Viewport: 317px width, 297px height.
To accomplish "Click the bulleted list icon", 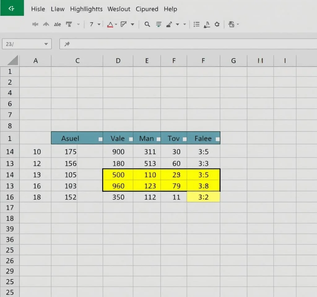I will 196,24.
